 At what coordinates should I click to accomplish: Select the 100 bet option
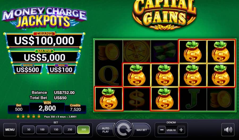(42, 130)
